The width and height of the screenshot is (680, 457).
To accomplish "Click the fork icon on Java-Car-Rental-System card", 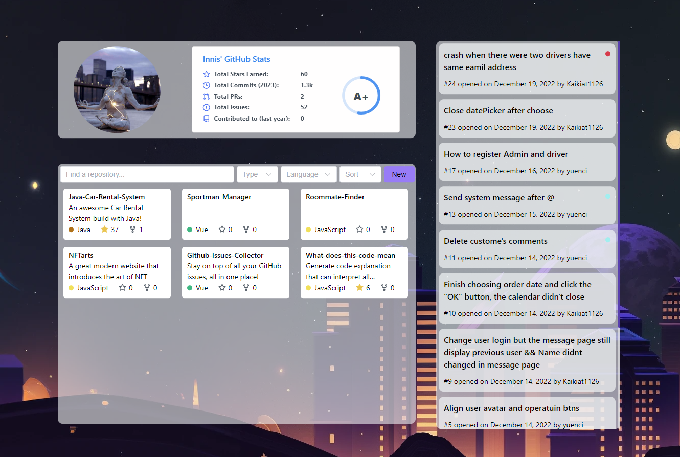I will click(x=133, y=230).
